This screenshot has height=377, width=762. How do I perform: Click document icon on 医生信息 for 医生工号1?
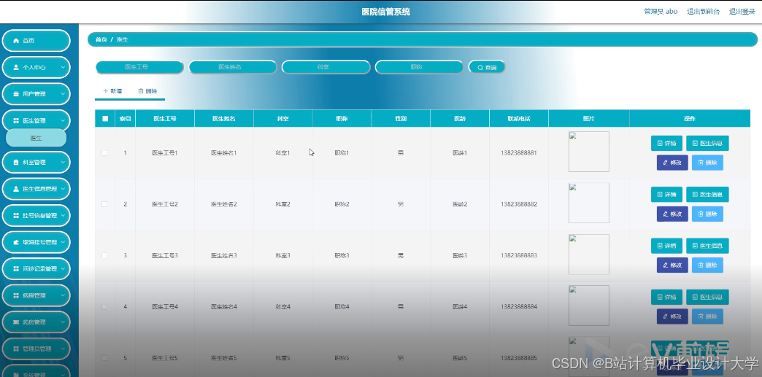(x=695, y=144)
